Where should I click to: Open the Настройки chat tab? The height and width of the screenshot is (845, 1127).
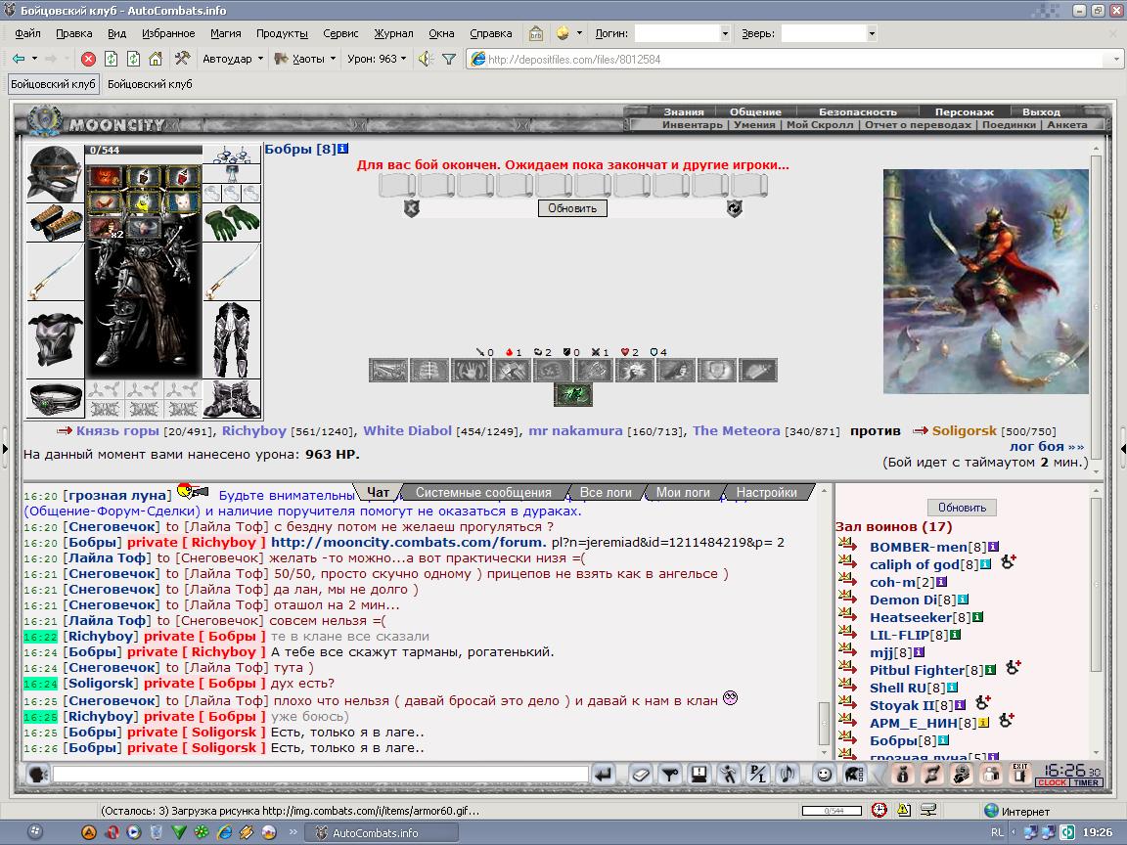click(x=766, y=492)
